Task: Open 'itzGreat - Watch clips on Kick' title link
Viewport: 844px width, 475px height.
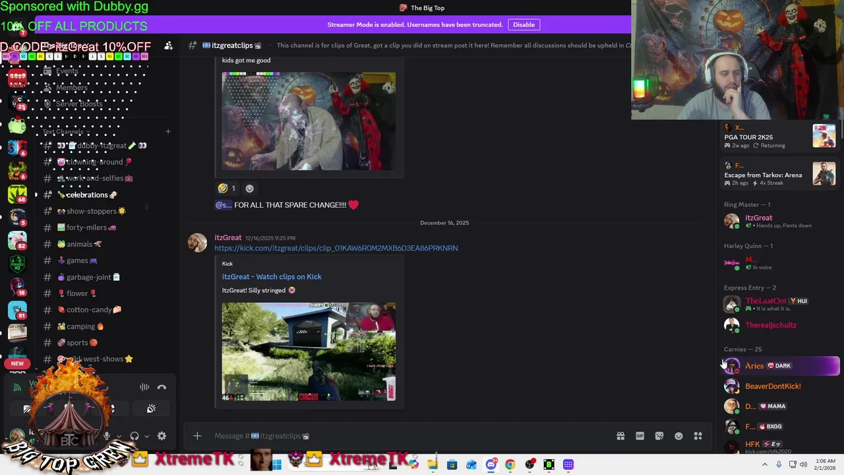Action: pyautogui.click(x=272, y=276)
